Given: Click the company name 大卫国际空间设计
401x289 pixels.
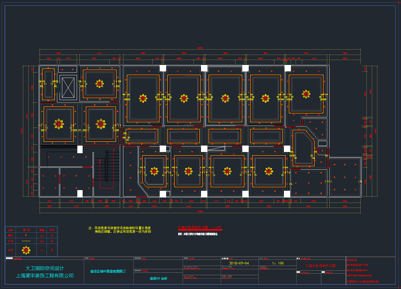Looking at the screenshot, I should 45,268.
